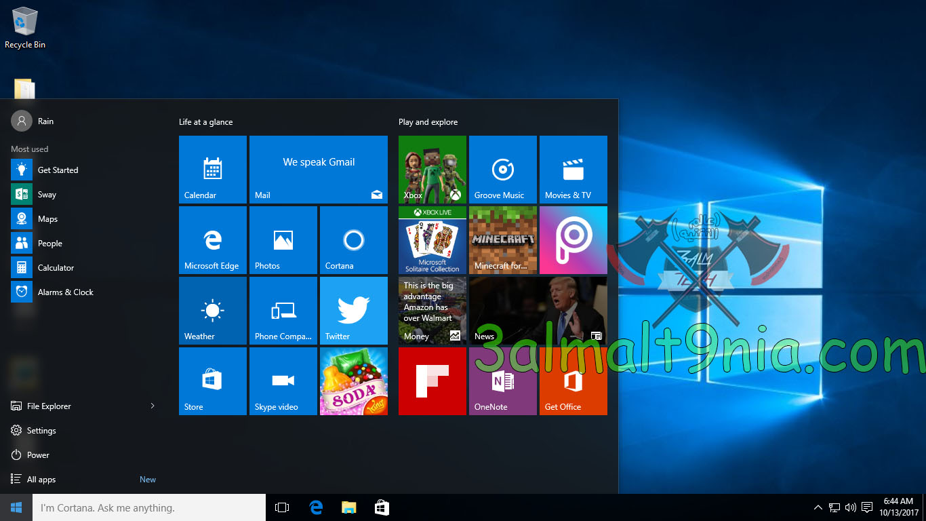Launch the Flipboard tile
Image resolution: width=926 pixels, height=521 pixels.
coord(432,381)
